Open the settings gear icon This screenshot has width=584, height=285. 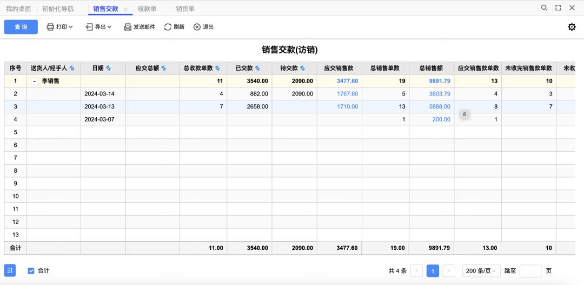click(572, 27)
